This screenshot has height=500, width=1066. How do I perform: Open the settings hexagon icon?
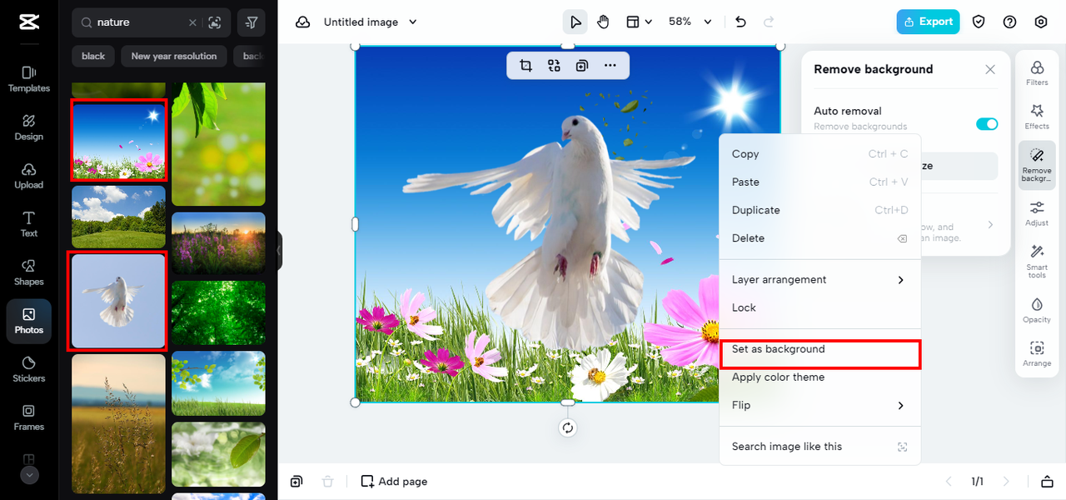(1041, 22)
